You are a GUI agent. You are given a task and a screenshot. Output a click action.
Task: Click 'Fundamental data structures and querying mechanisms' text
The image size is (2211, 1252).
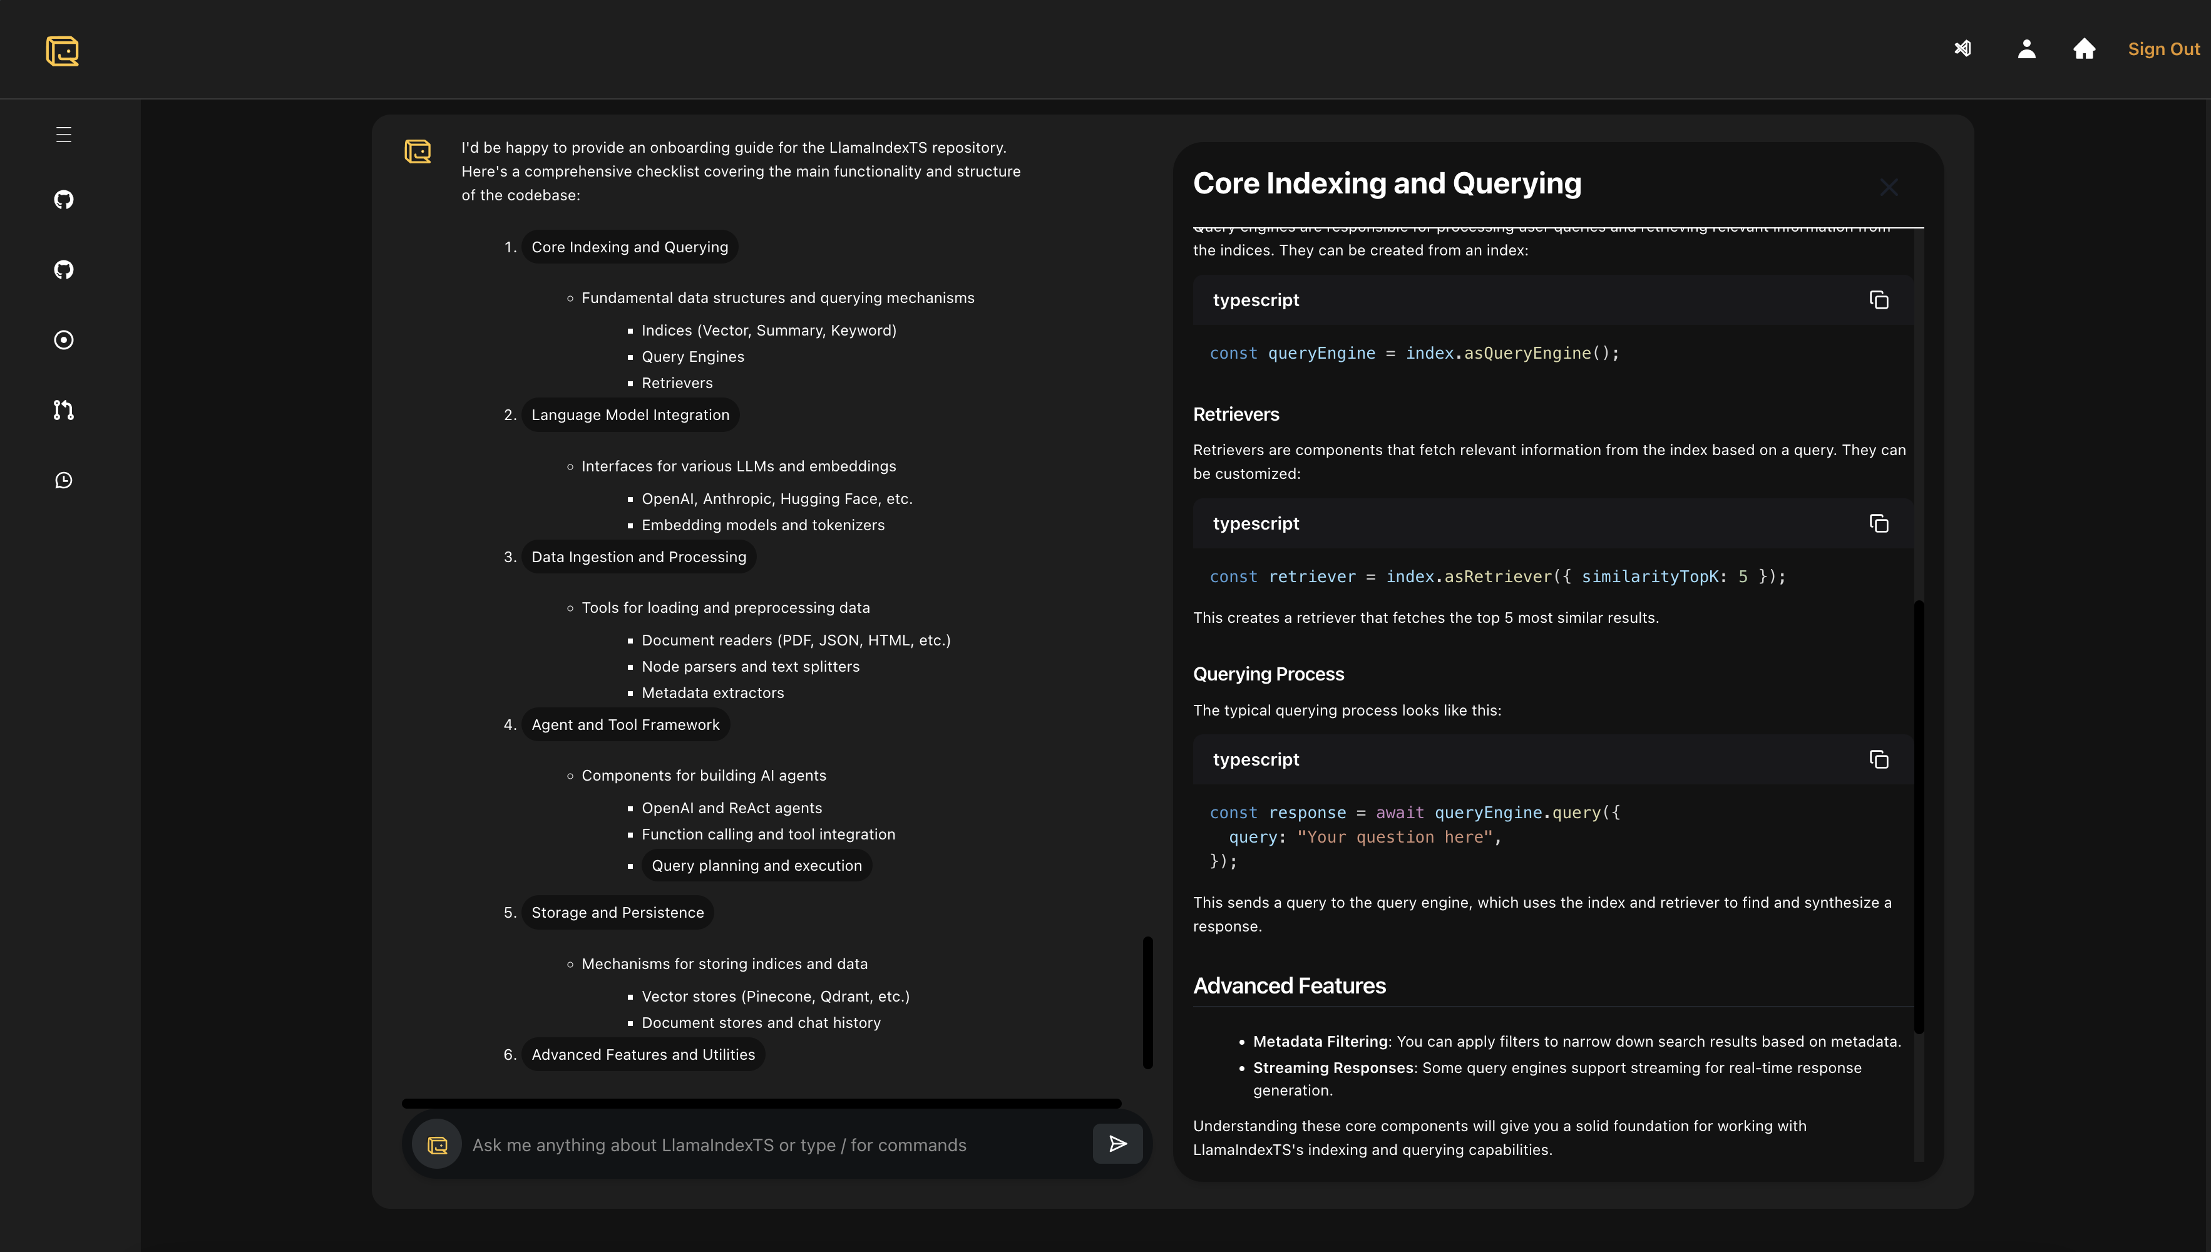pos(778,297)
